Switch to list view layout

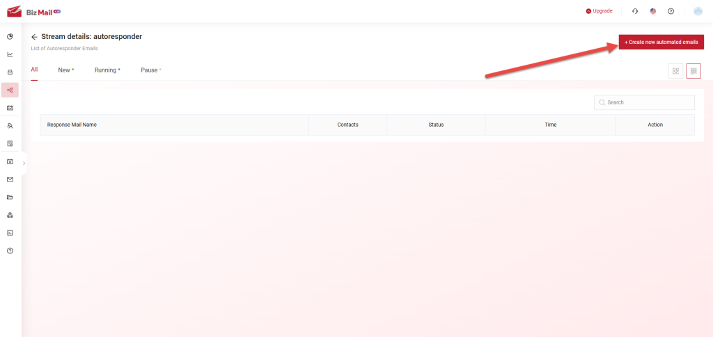694,71
